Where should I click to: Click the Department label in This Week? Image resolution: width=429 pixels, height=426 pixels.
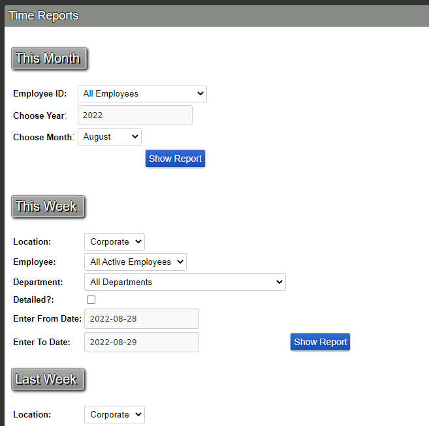[x=38, y=282]
